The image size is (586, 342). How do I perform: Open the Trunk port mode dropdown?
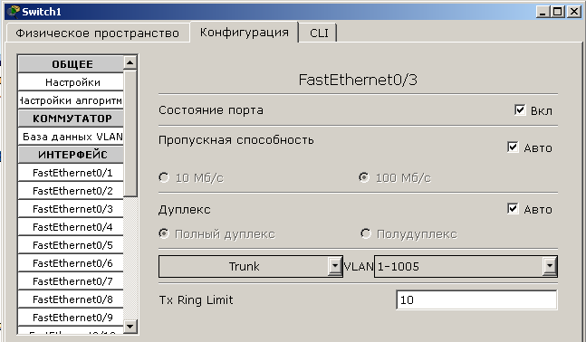pos(250,266)
